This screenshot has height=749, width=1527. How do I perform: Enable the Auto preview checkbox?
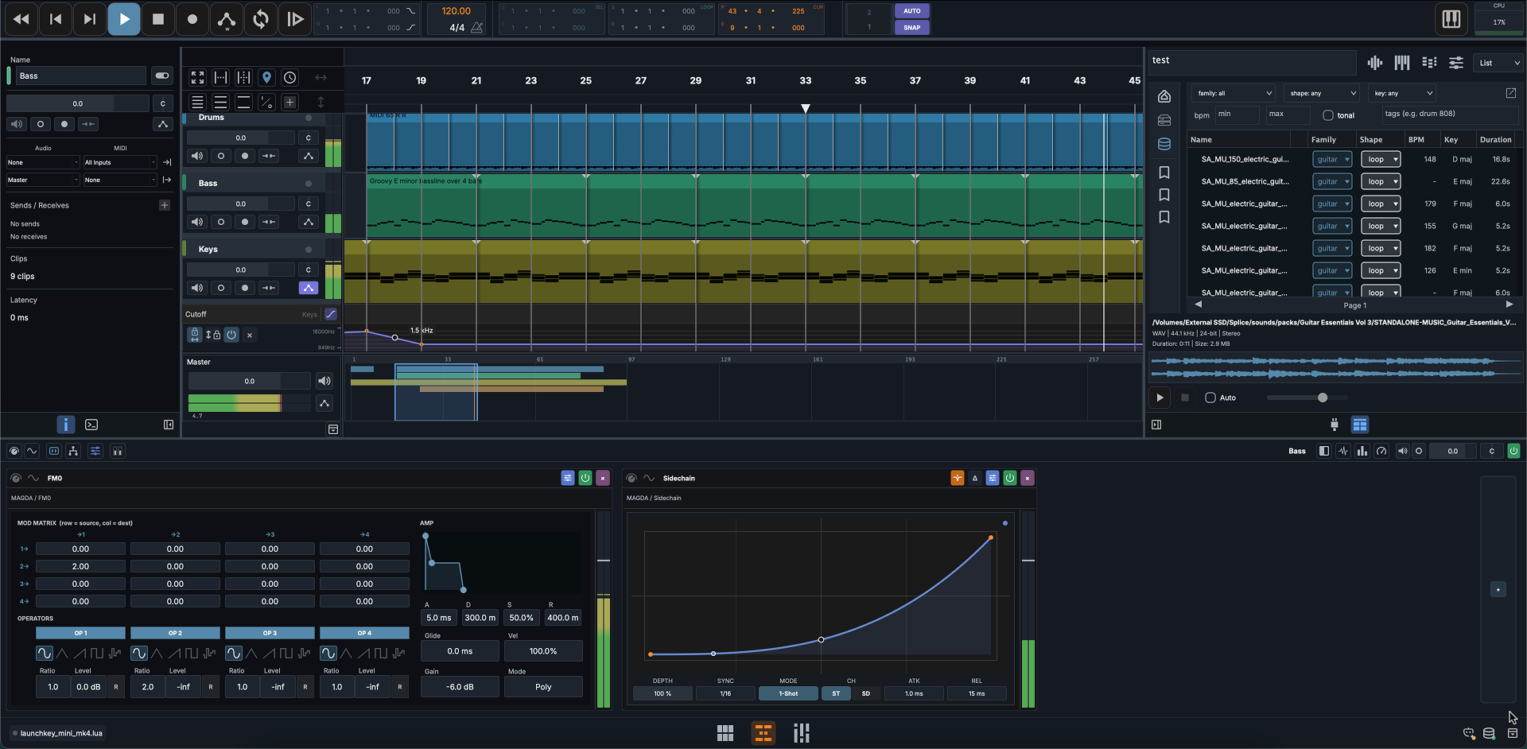(x=1210, y=398)
